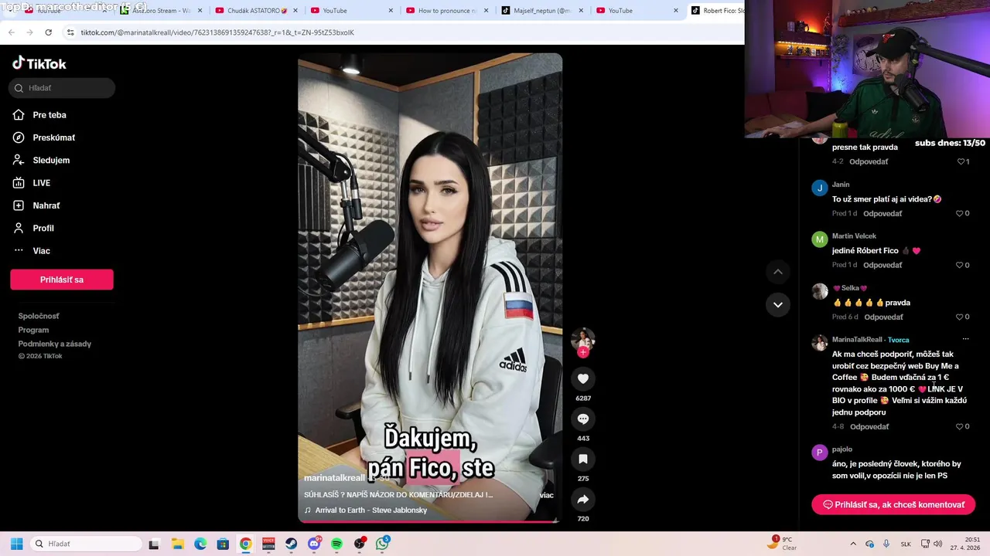Open options dots on MarinaTalkReall comment
This screenshot has height=556, width=990.
pos(965,339)
